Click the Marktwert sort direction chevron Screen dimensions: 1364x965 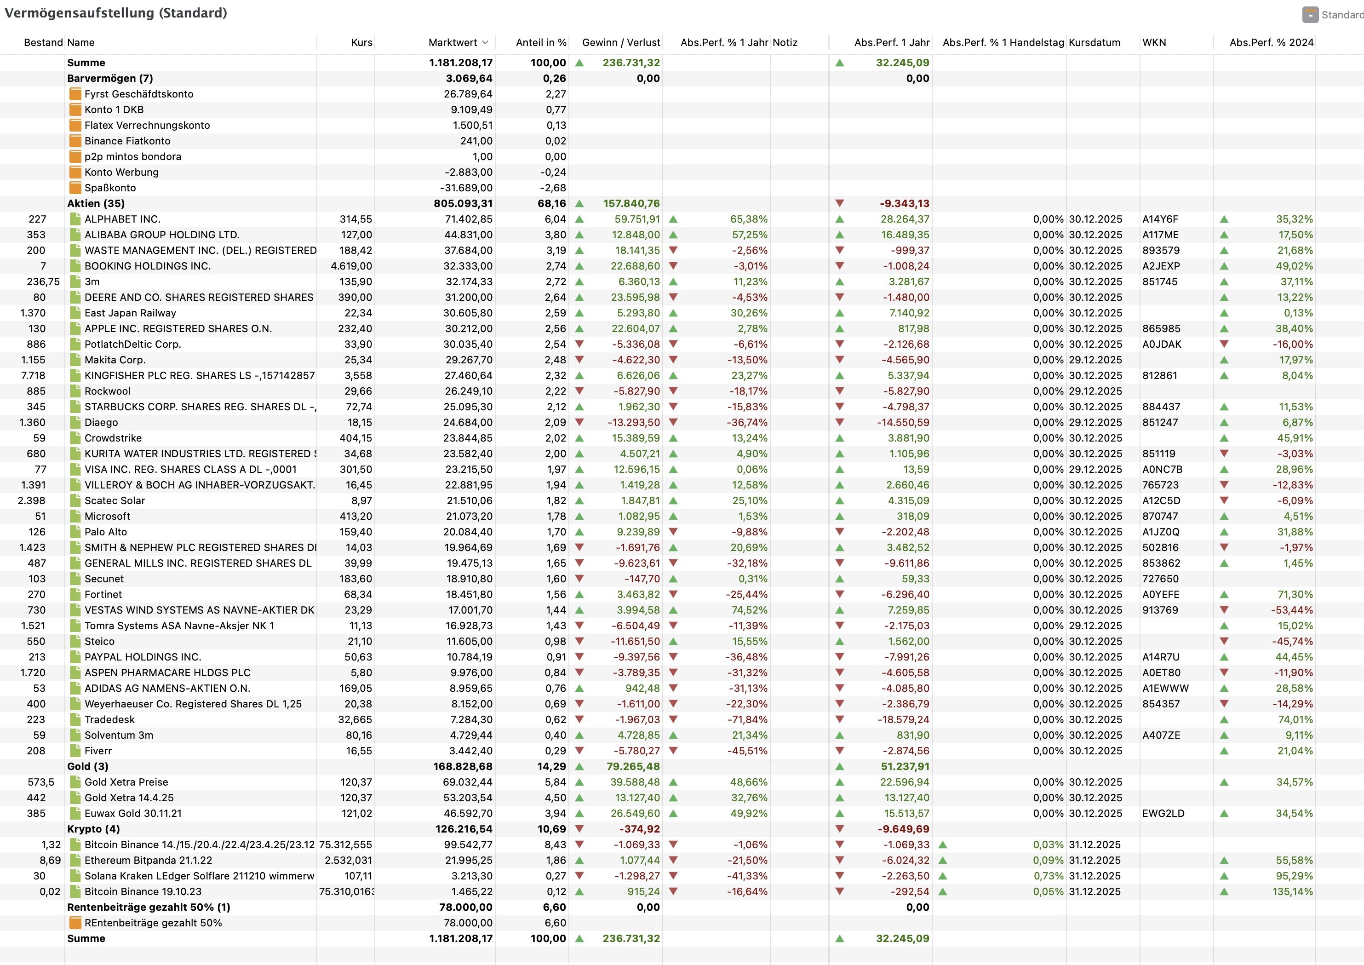click(485, 42)
